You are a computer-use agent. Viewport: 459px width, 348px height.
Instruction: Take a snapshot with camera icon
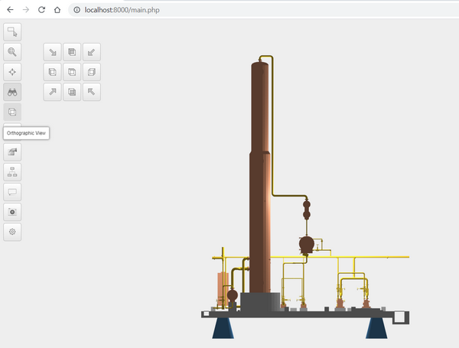pyautogui.click(x=13, y=211)
